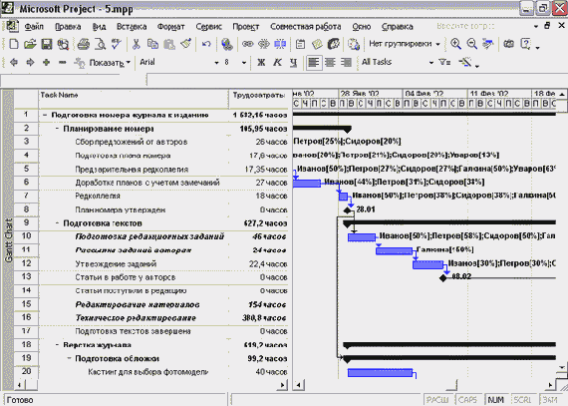Image resolution: width=568 pixels, height=406 pixels.
Task: Click the Zoom In magnifier icon
Action: tap(455, 44)
